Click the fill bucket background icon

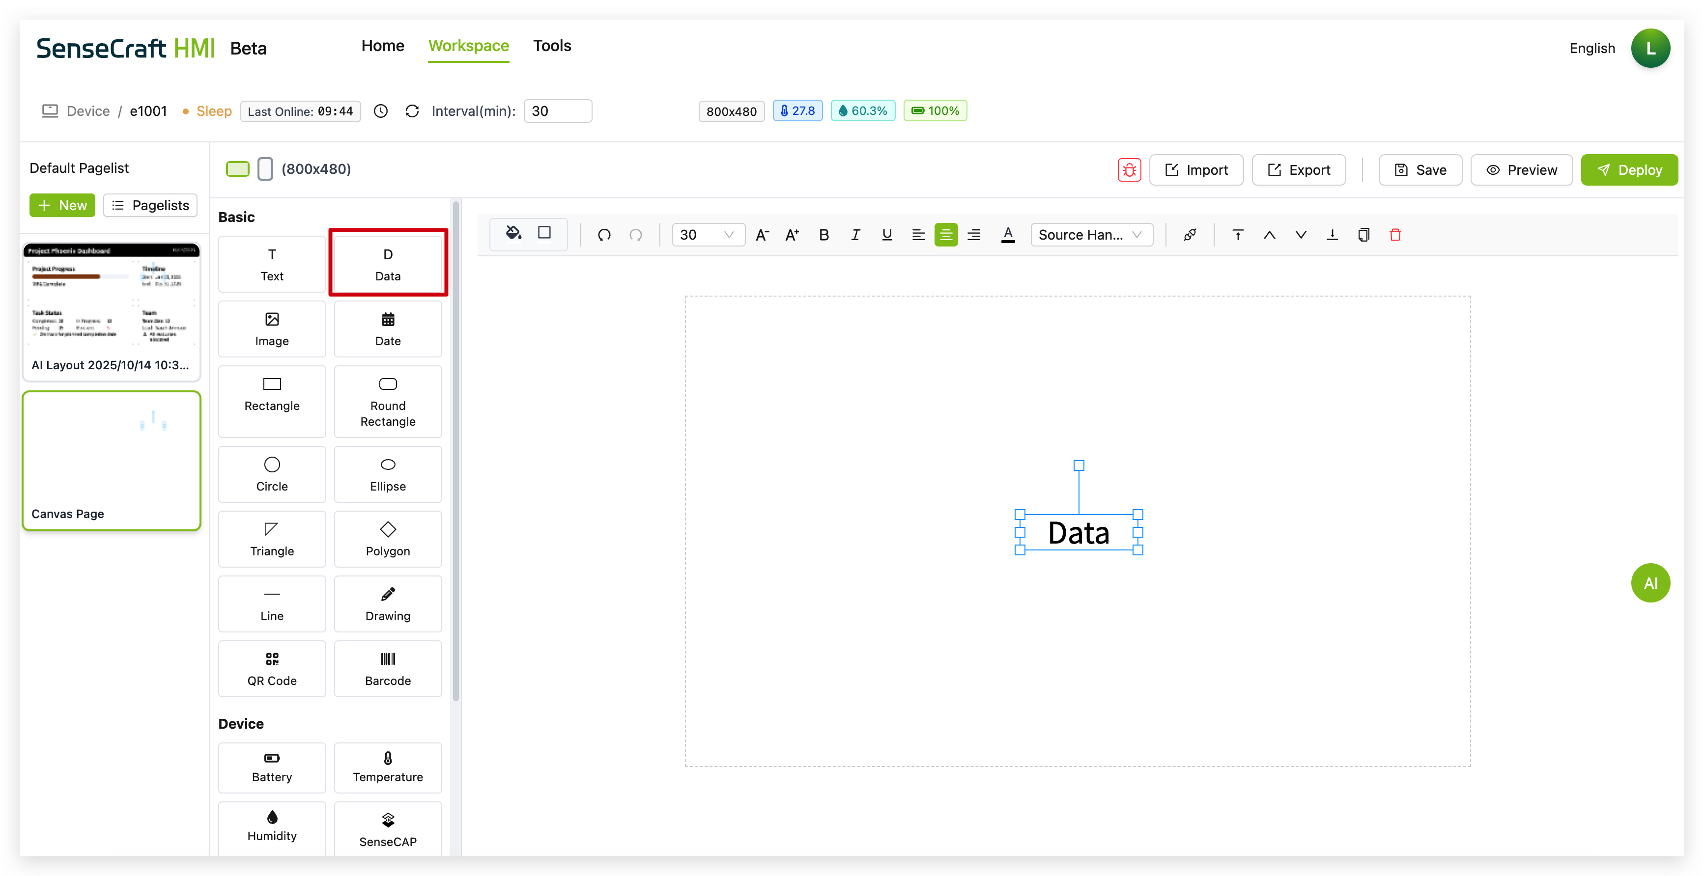click(513, 233)
